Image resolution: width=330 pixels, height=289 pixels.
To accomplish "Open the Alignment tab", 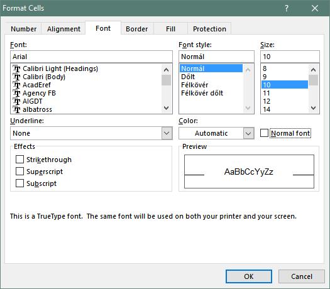I will [63, 29].
